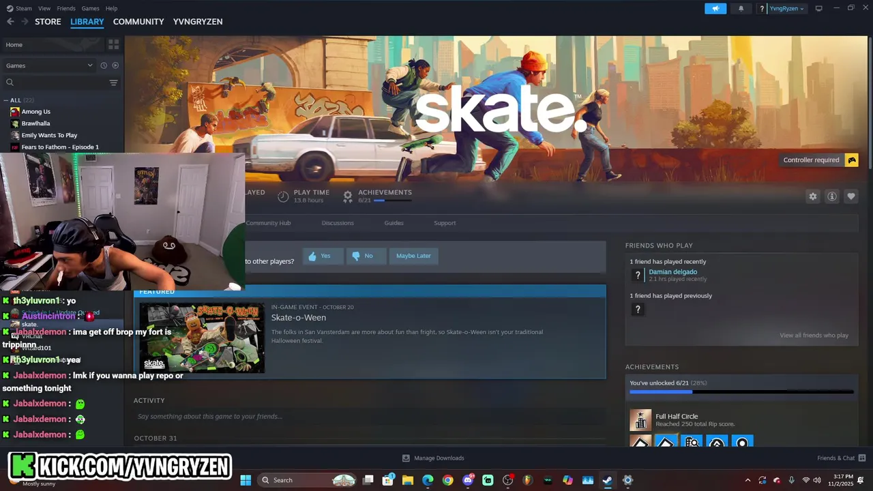
Task: Open game settings gear for skate.
Action: point(813,196)
